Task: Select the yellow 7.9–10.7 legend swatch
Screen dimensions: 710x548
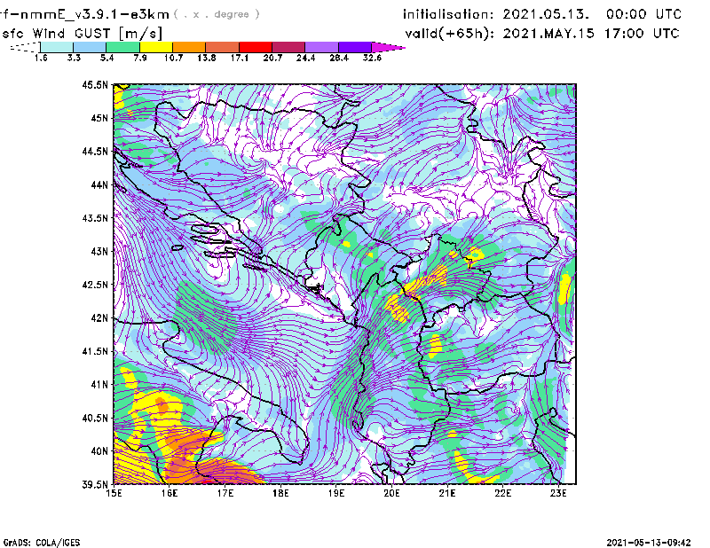Action: tap(156, 47)
